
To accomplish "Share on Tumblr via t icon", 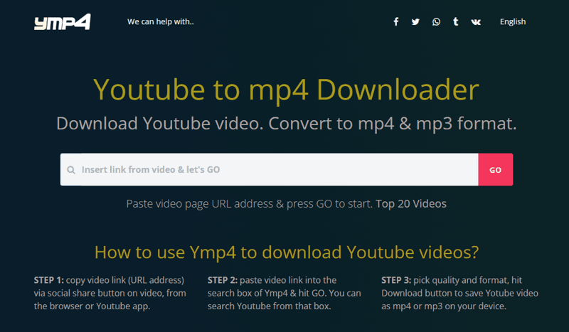I will pos(456,22).
